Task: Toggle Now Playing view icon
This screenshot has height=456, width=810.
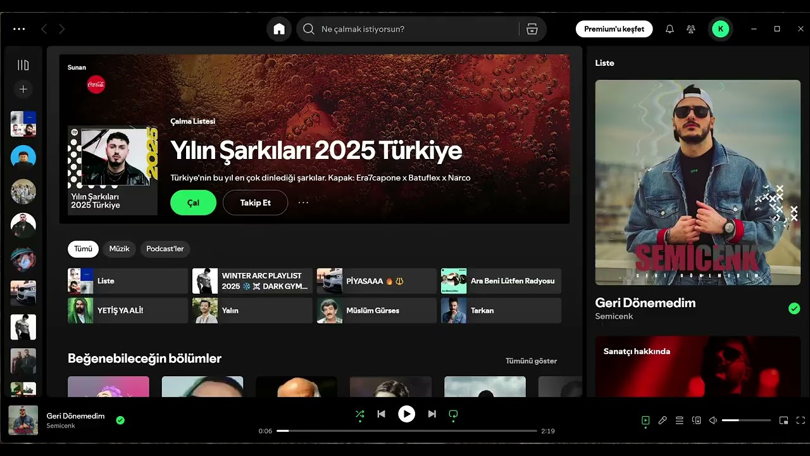Action: tap(645, 420)
